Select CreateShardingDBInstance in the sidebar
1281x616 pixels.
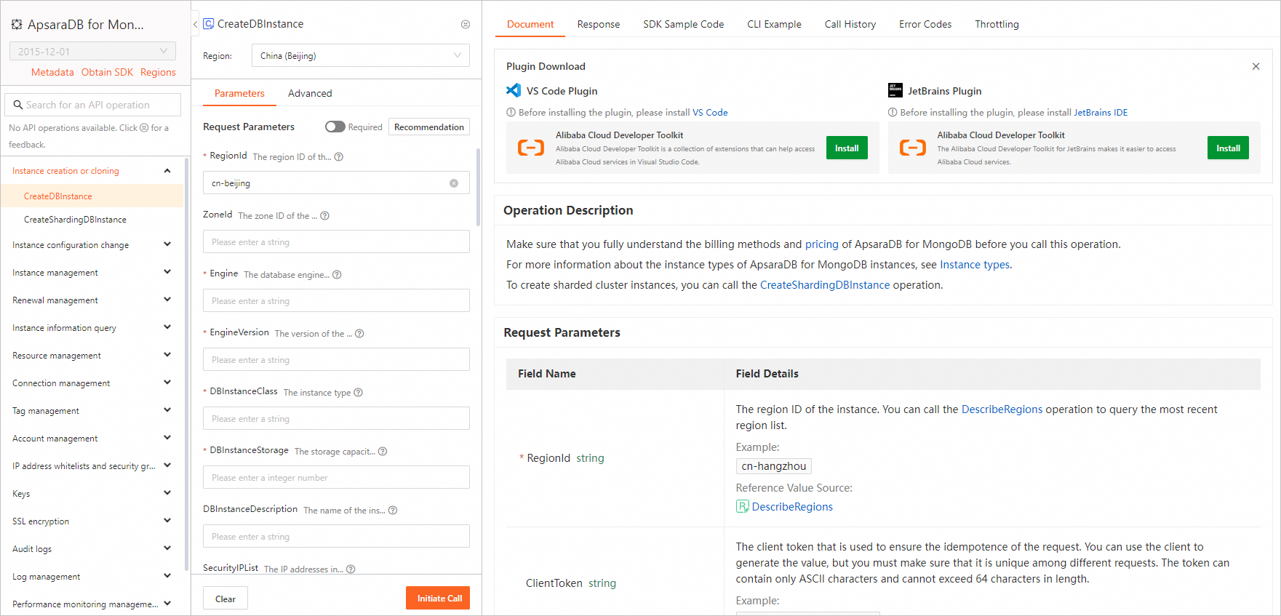tap(75, 220)
